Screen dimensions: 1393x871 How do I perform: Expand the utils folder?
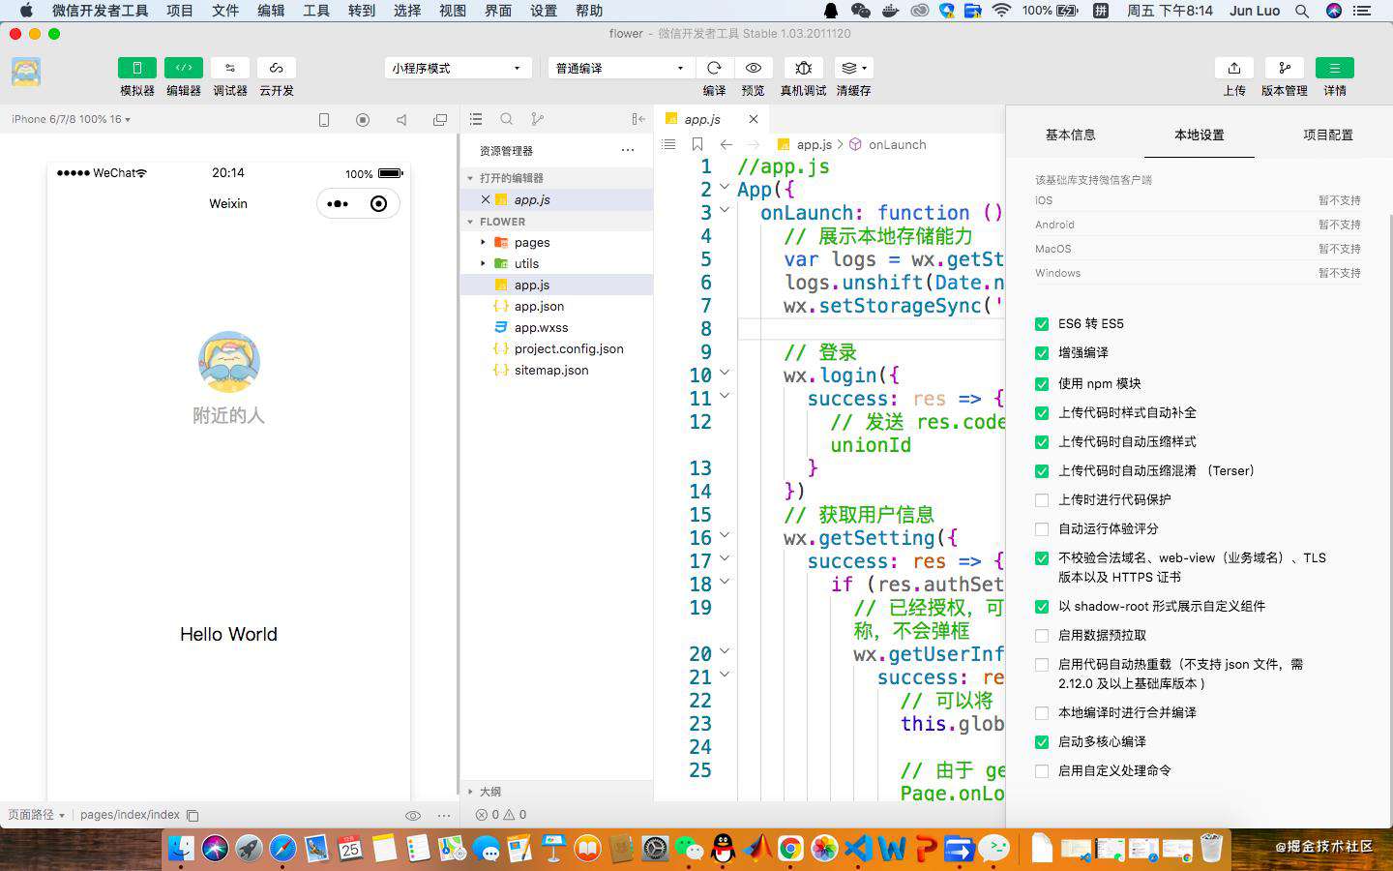pyautogui.click(x=483, y=263)
